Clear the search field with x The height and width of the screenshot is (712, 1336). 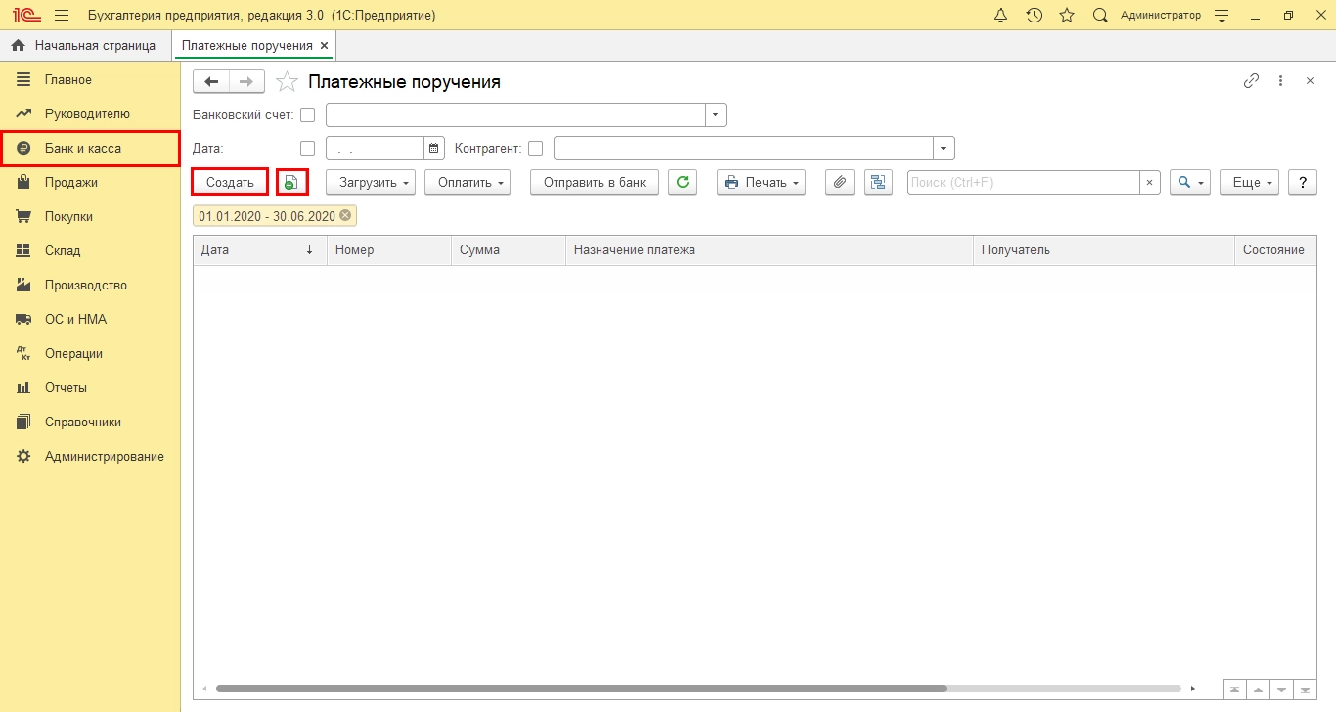point(1151,182)
